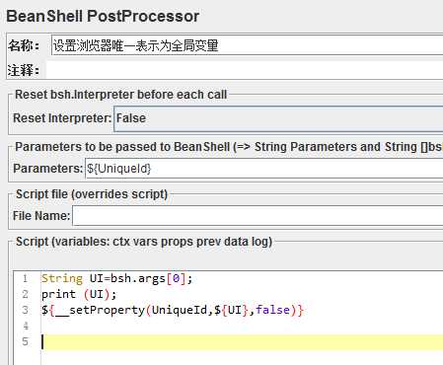Viewport: 443px width, 365px height.
Task: Click line number 1 in the gutter
Action: tap(25, 279)
